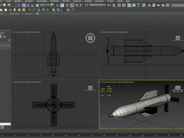Open Select by Name dialog

point(9,5)
